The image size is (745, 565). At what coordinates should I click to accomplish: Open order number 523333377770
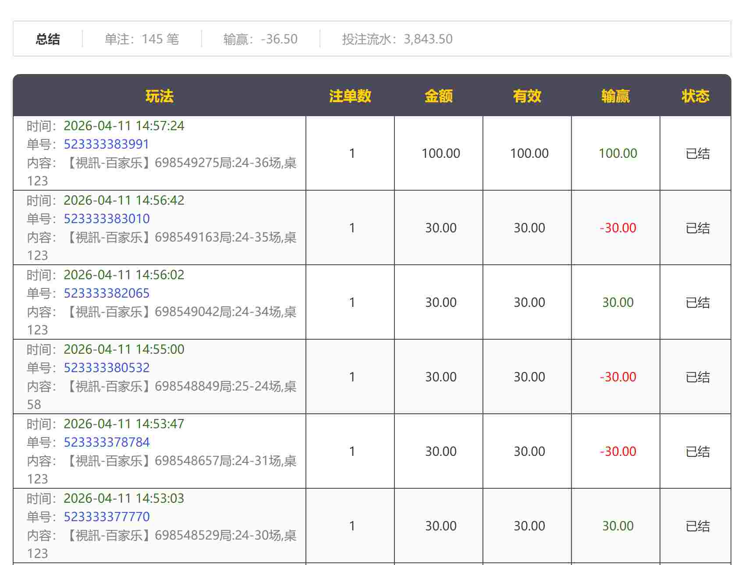click(106, 517)
